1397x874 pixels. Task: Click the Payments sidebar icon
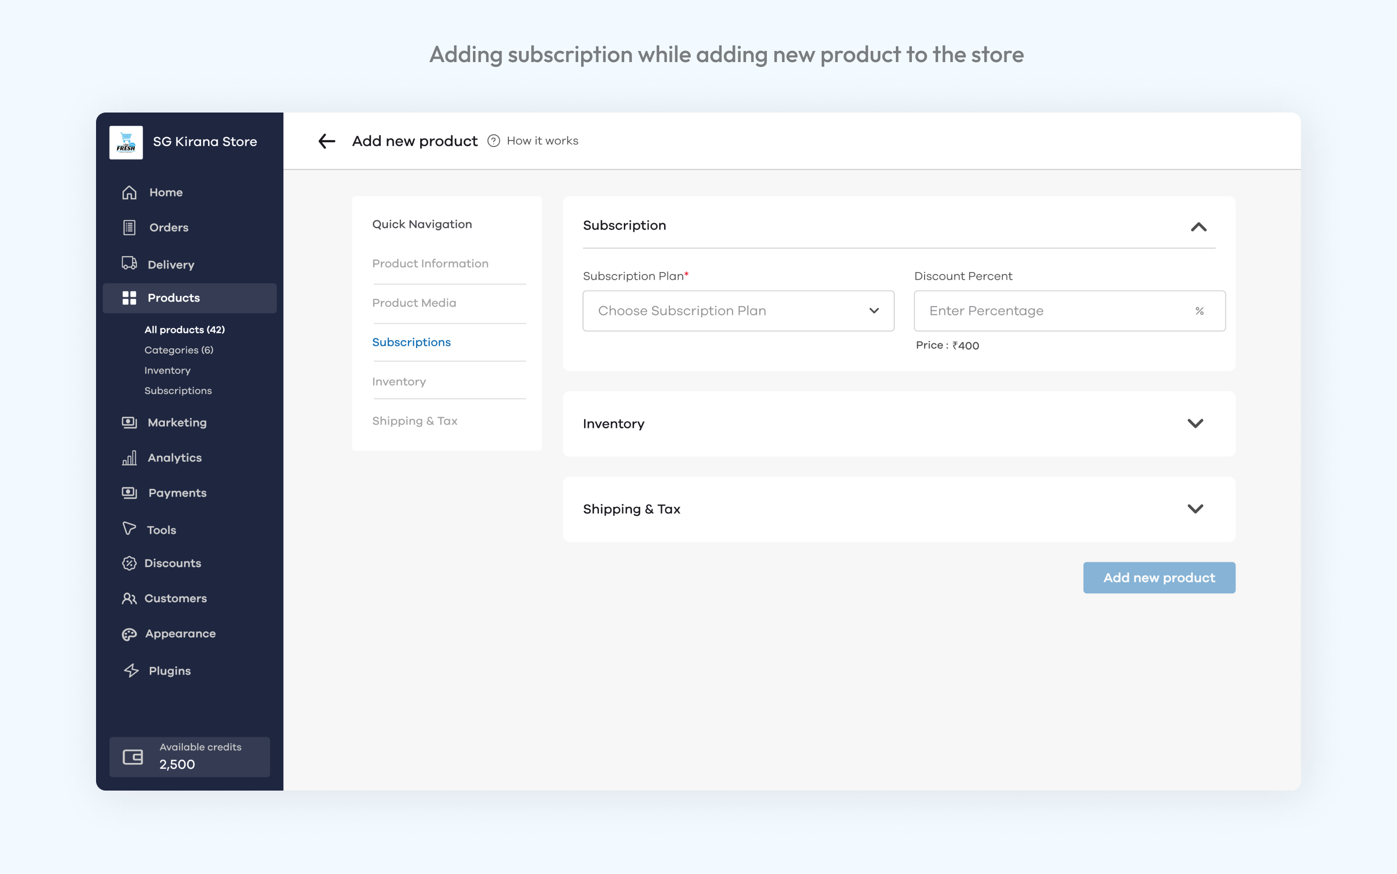tap(130, 493)
